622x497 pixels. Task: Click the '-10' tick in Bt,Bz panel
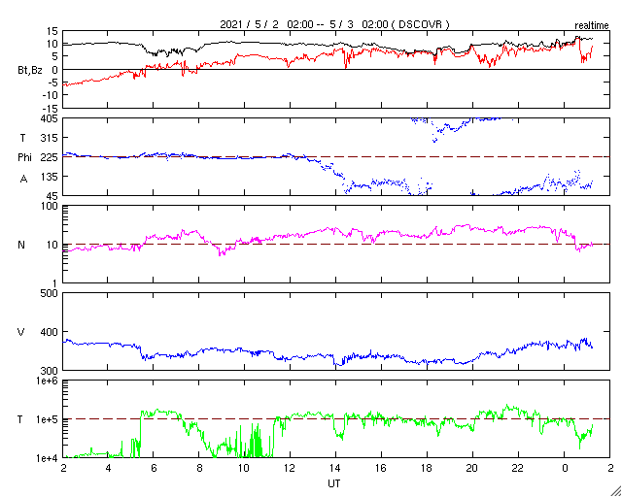[50, 95]
